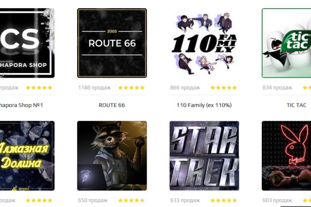Select the Tic Tac shop logo
311x207 pixels.
[x=287, y=43]
